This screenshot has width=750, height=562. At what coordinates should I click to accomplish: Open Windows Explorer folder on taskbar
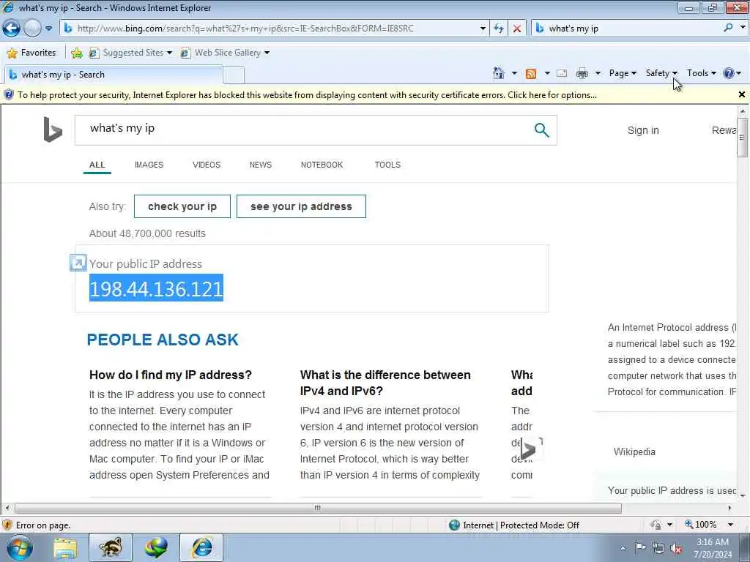65,548
